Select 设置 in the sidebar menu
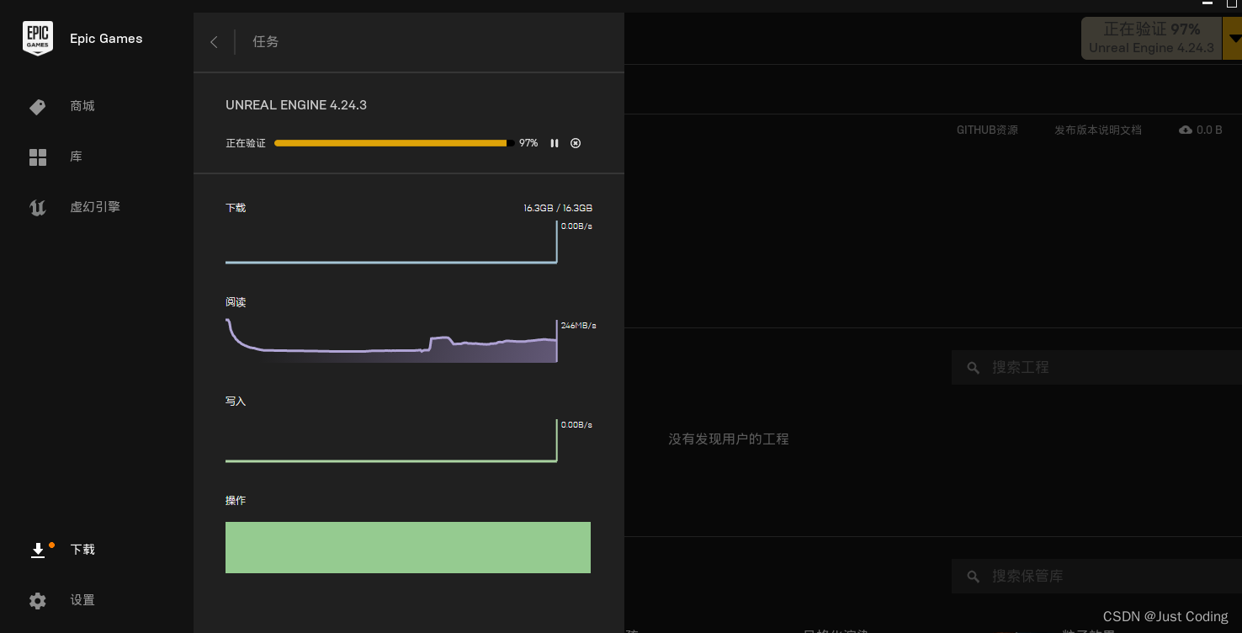 [x=82, y=600]
